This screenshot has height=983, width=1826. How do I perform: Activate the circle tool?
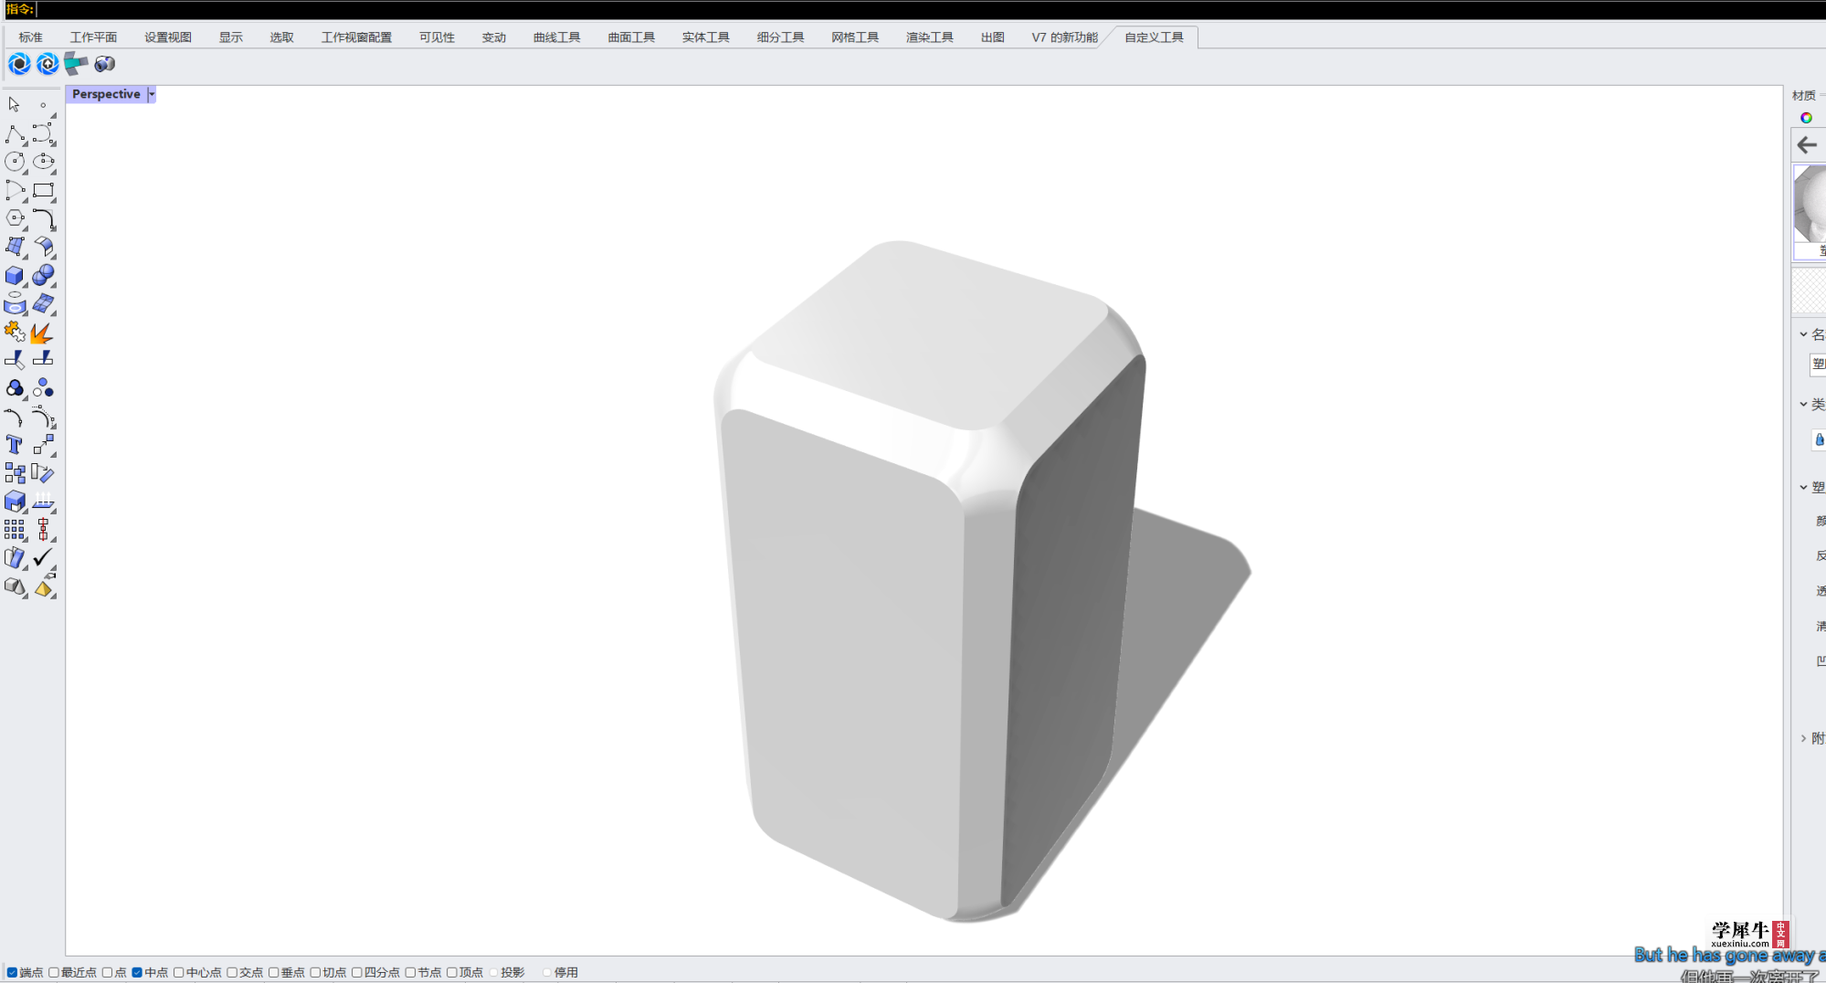tap(15, 162)
